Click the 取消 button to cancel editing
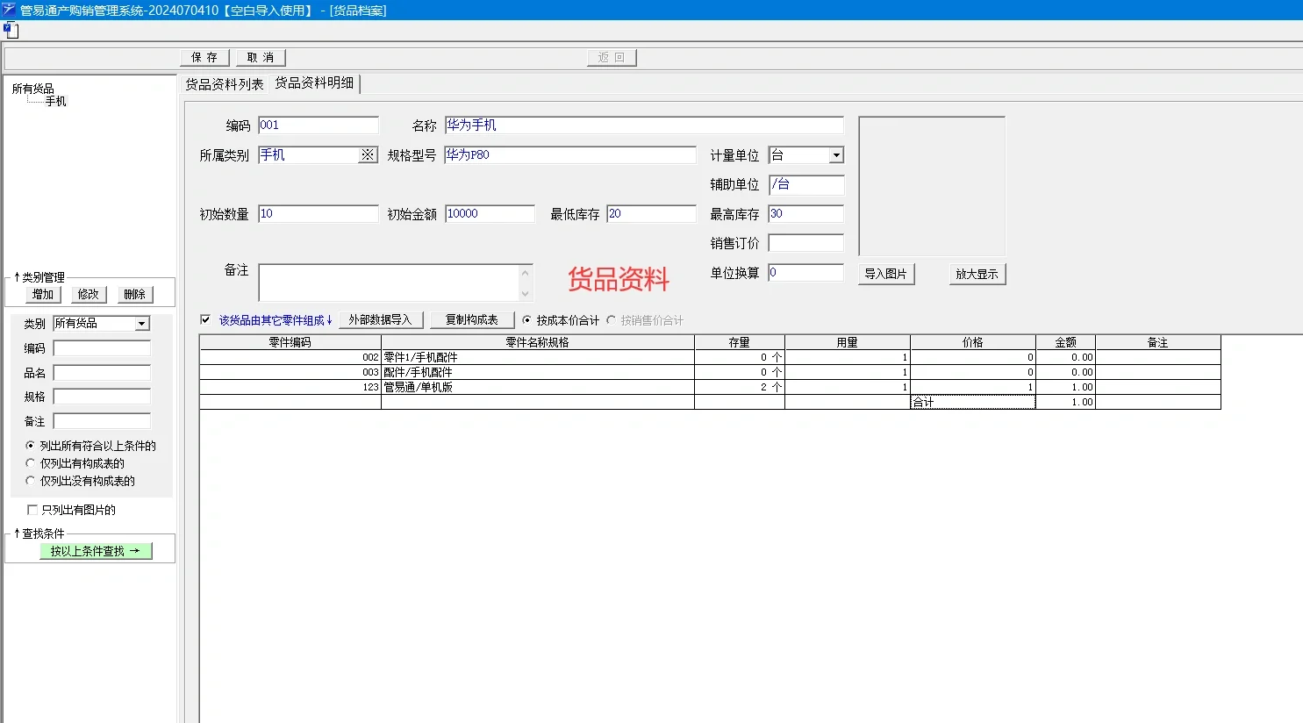 [x=260, y=57]
